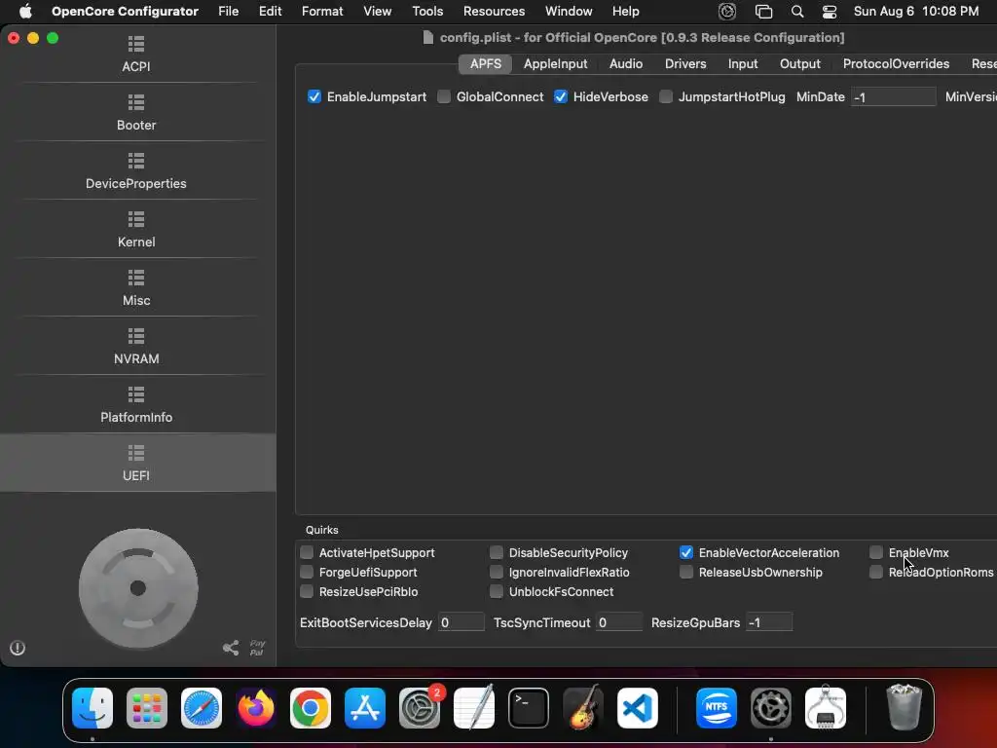Open Finder from the dock
This screenshot has width=997, height=748.
click(92, 708)
